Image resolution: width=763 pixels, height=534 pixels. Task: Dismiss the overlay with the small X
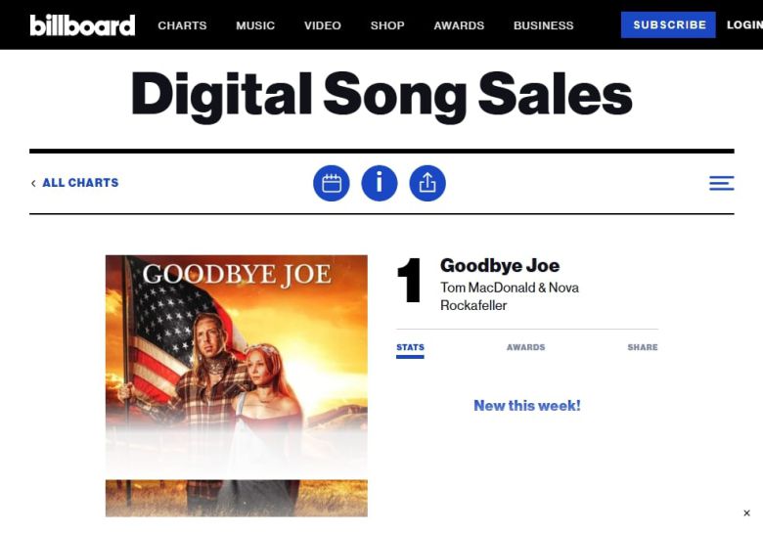pos(746,513)
